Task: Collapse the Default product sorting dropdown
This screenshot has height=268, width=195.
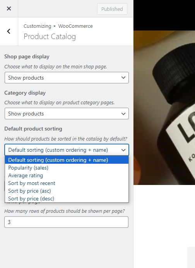Action: pyautogui.click(x=67, y=150)
